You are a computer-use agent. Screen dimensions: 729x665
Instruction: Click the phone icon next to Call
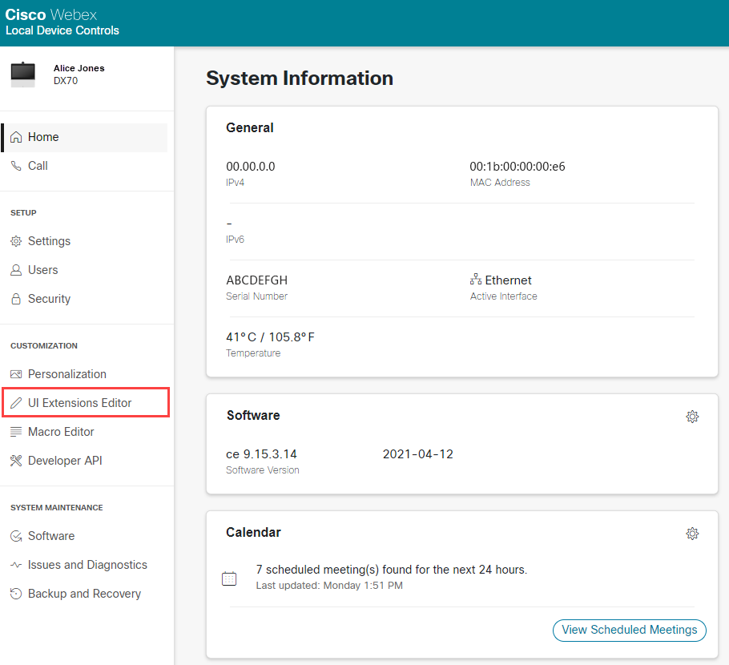pos(16,166)
